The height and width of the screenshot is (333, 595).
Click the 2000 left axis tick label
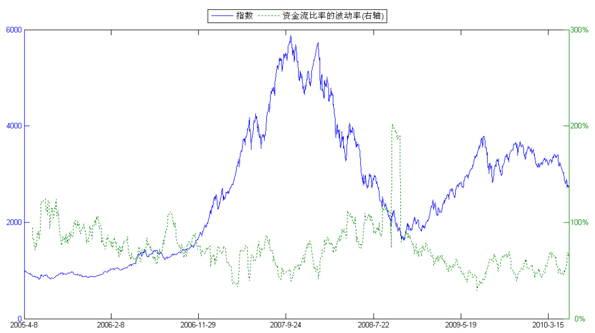click(14, 223)
